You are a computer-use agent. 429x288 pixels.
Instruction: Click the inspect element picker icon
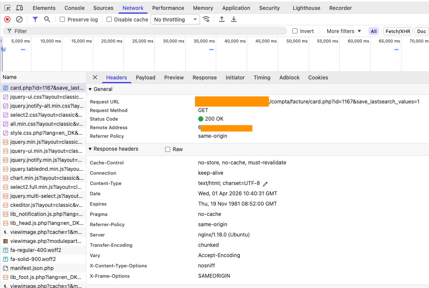pyautogui.click(x=7, y=8)
